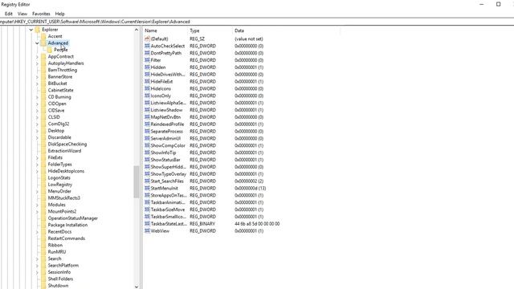
Task: Select the OperationStatusManager key
Action: [x=73, y=218]
